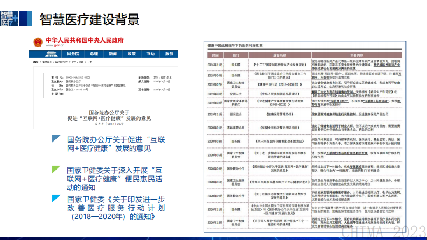Screen dimensions: 427x240
Task: Click the national emblem icon on gov.cn header
Action: (x=38, y=42)
